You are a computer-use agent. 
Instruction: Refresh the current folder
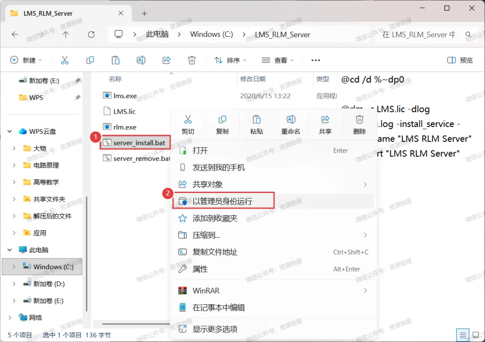(91, 34)
